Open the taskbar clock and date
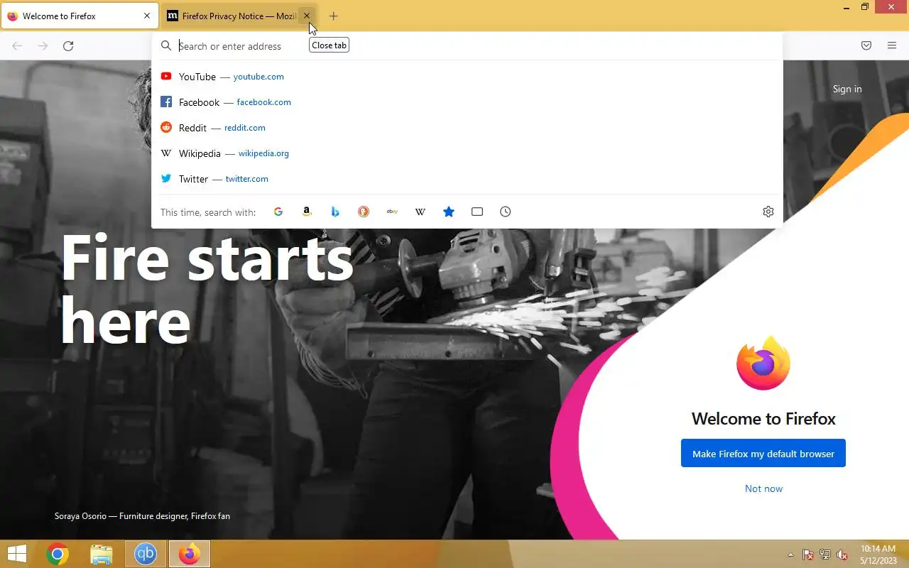909x568 pixels. point(878,555)
